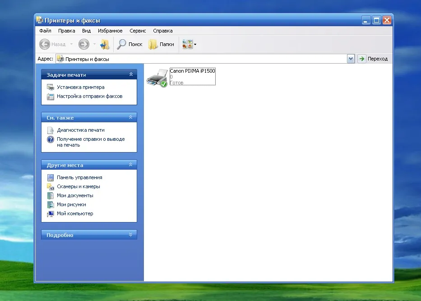Toggle the Папки folders pane
Screen dimensions: 421x301
(161, 44)
